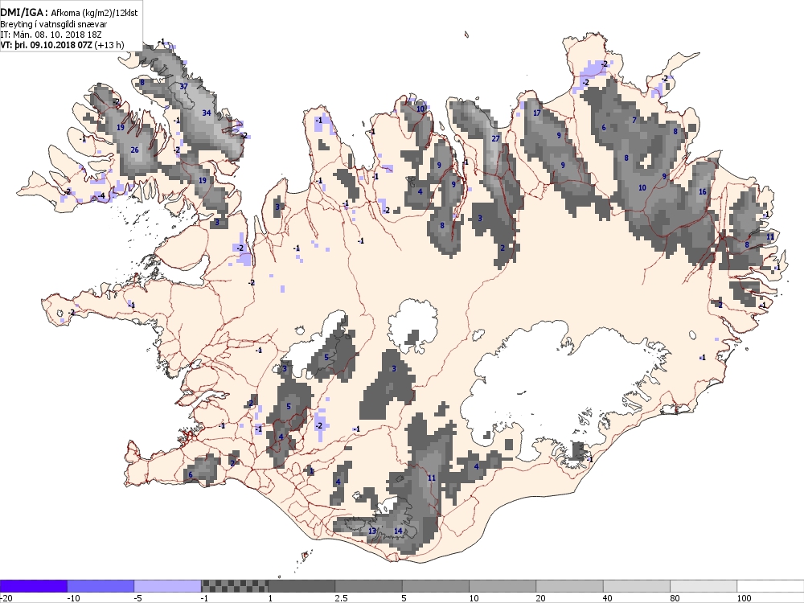This screenshot has height=603, width=804.
Task: Select the value 34 on the map
Action: pyautogui.click(x=207, y=113)
